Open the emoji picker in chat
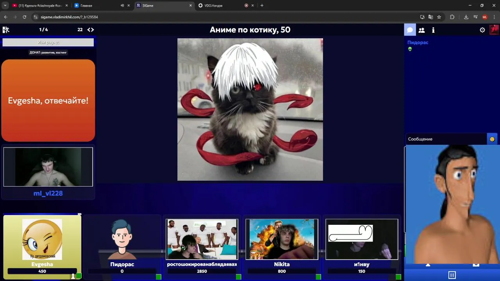The height and width of the screenshot is (281, 500). (492, 139)
